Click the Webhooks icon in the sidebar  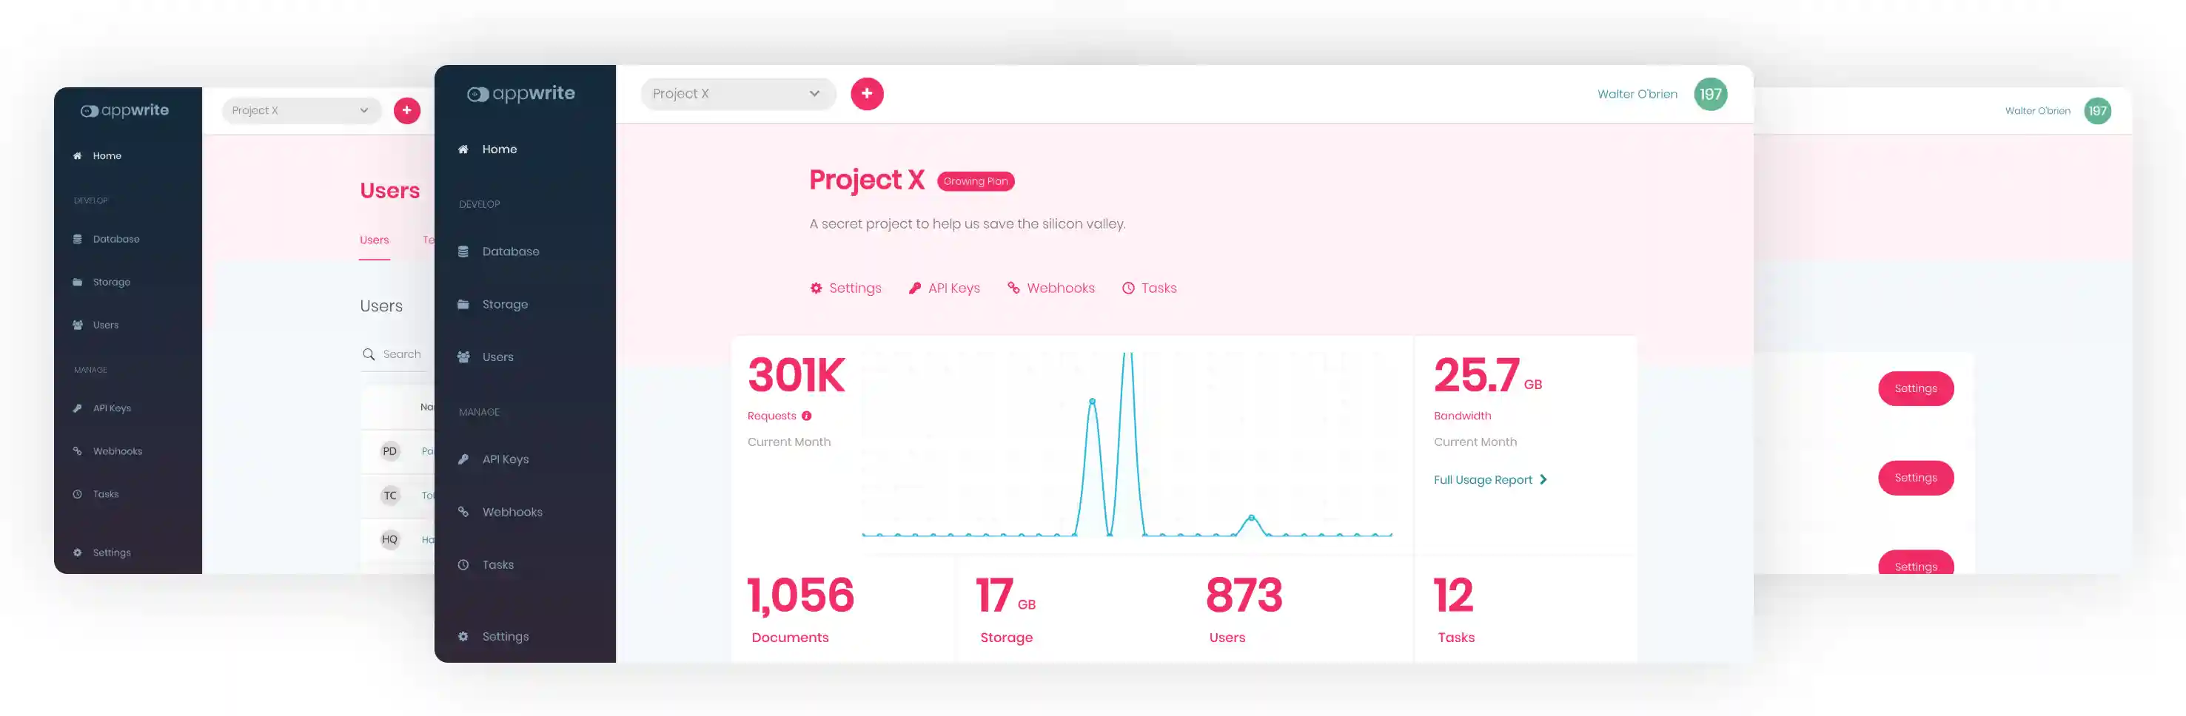click(x=463, y=512)
